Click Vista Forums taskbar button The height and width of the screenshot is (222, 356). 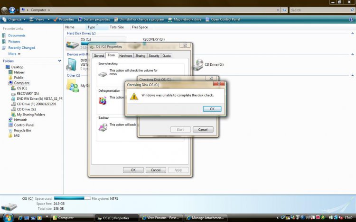161,218
